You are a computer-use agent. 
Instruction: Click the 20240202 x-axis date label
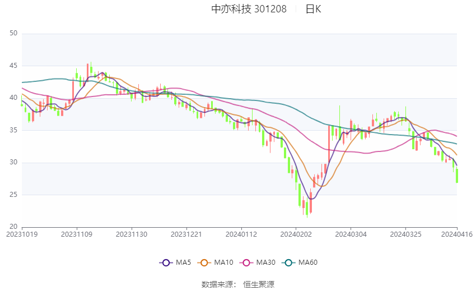coord(295,234)
